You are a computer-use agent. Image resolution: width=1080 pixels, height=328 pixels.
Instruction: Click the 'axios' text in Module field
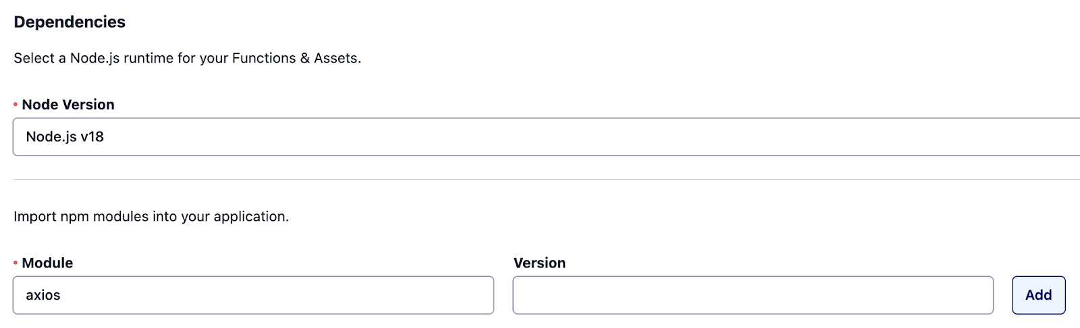[x=43, y=295]
